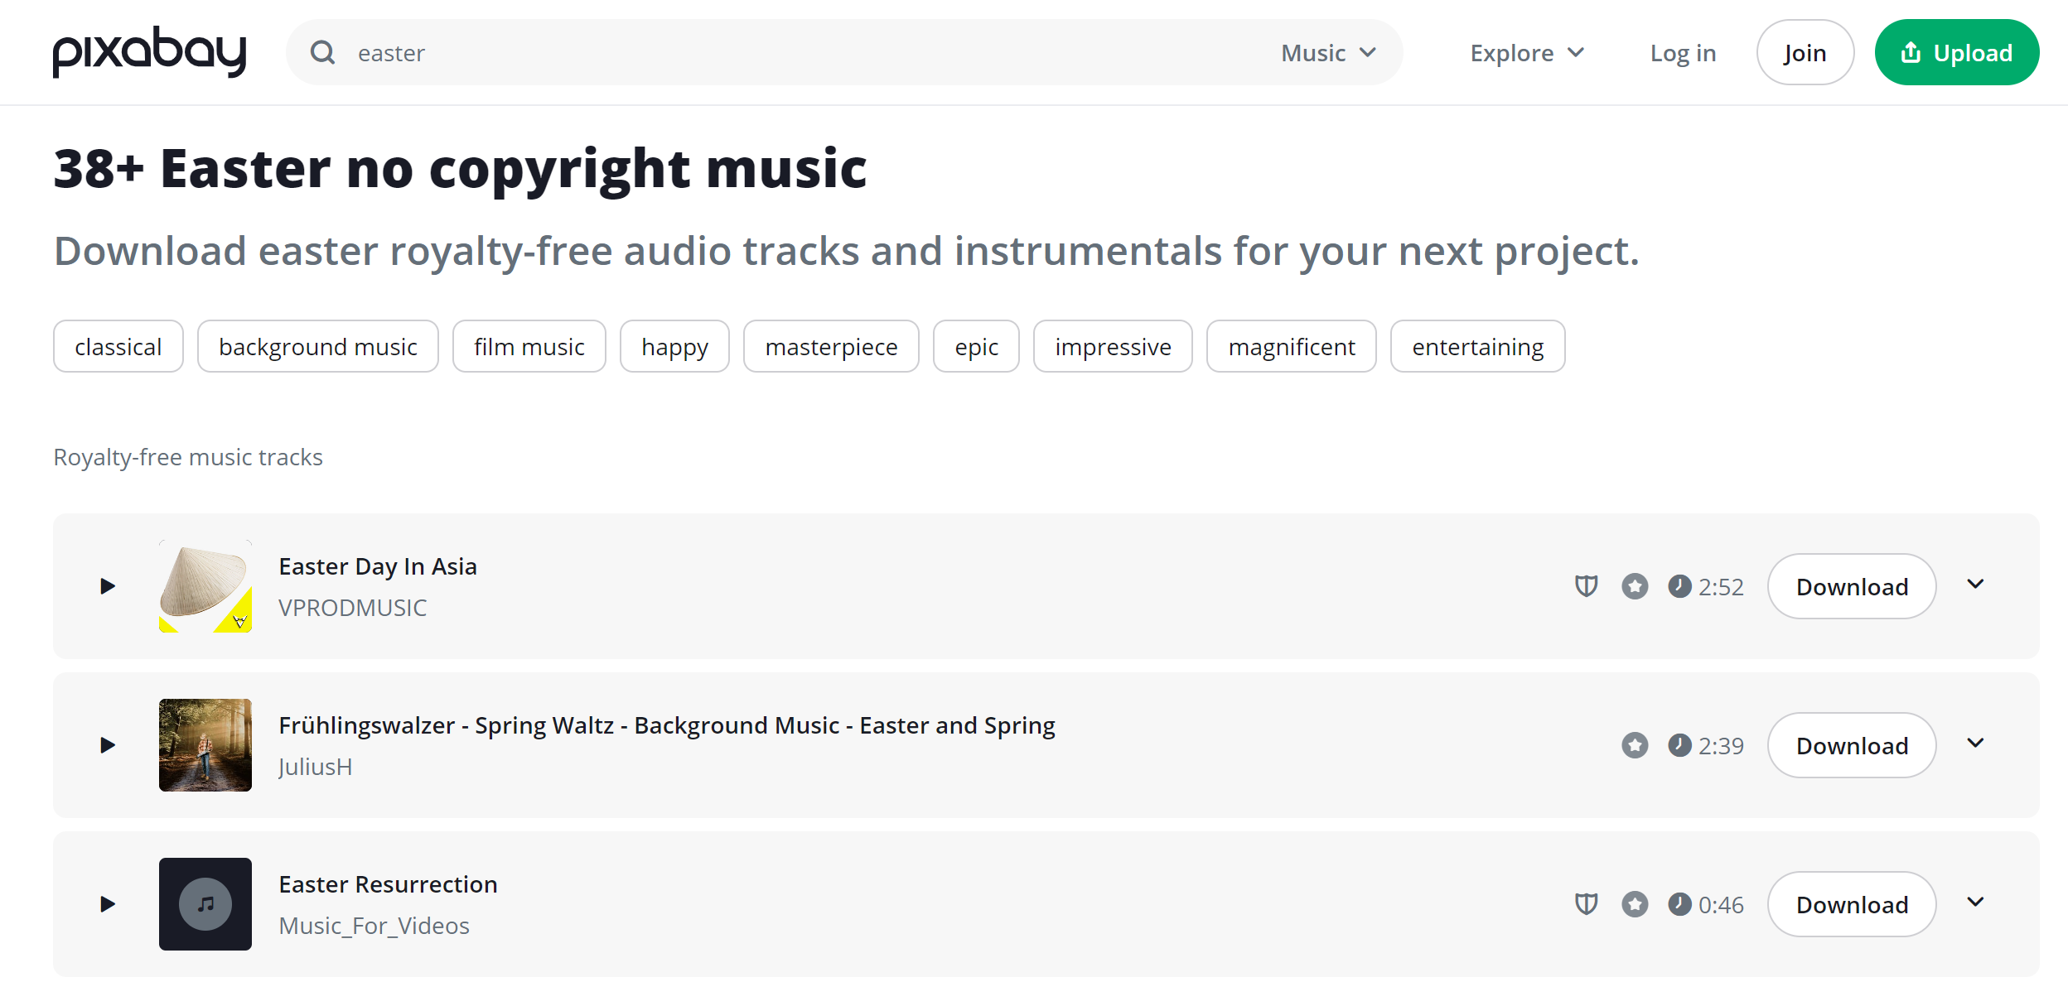Viewport: 2068px width, 982px height.
Task: Expand options for Easter Resurrection track
Action: 1975,903
